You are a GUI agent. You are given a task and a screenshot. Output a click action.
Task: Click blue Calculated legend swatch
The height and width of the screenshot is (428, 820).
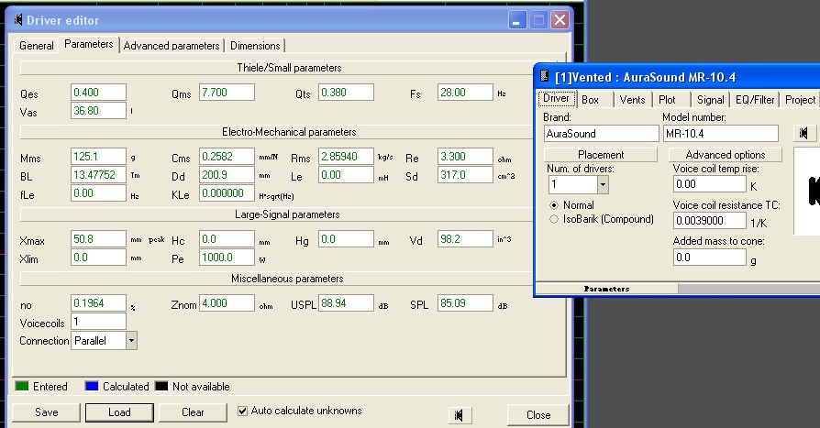[92, 386]
